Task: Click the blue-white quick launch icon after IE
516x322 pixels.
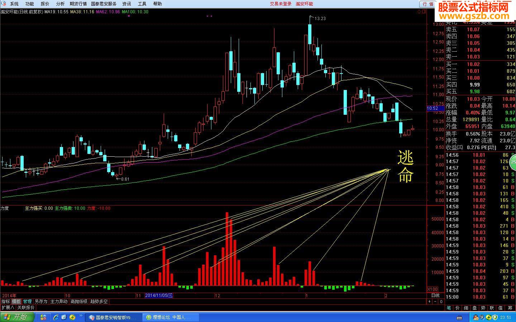Action: pyautogui.click(x=64, y=317)
